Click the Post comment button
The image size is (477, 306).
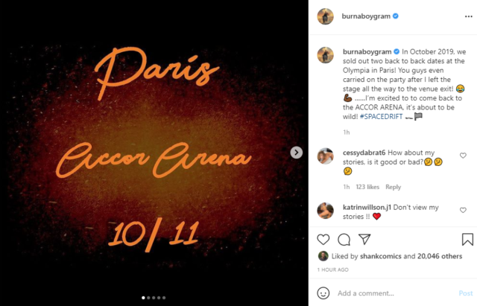(466, 293)
